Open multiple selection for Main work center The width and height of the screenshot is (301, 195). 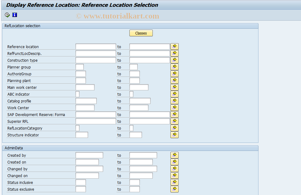(x=174, y=87)
